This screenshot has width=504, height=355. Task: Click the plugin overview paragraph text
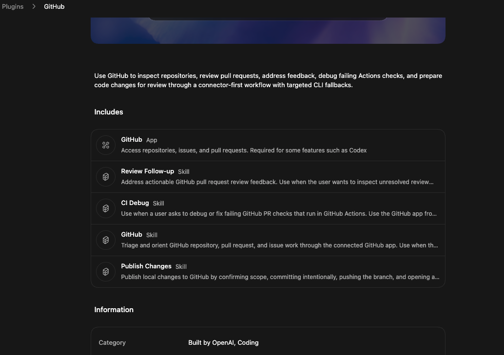coord(268,80)
